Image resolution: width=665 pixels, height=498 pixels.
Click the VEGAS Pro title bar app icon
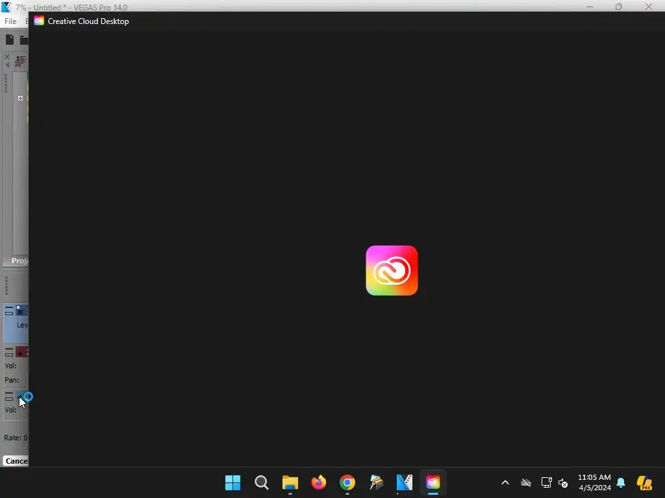[6, 6]
